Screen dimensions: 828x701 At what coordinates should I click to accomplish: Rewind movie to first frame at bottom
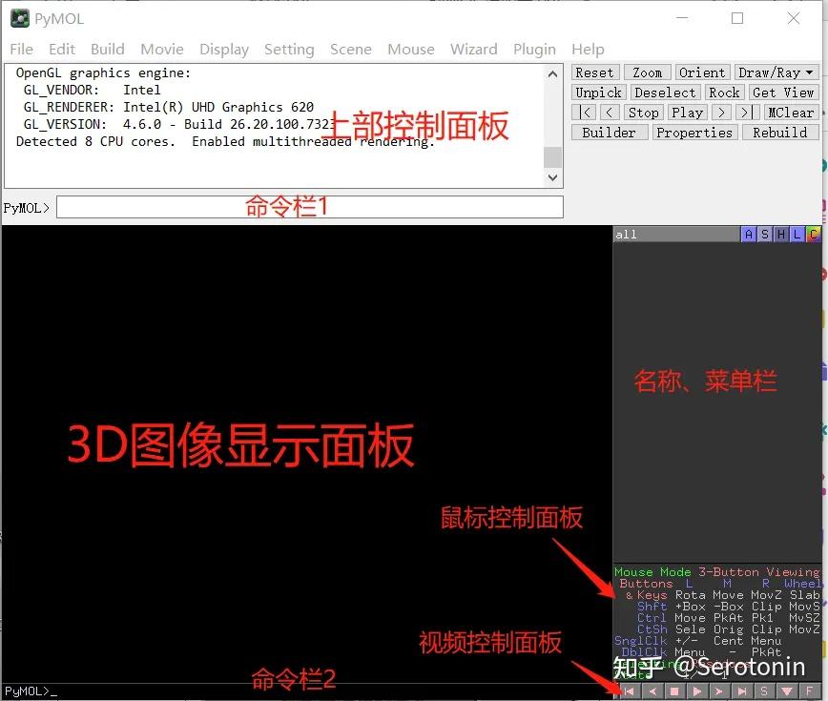[630, 691]
